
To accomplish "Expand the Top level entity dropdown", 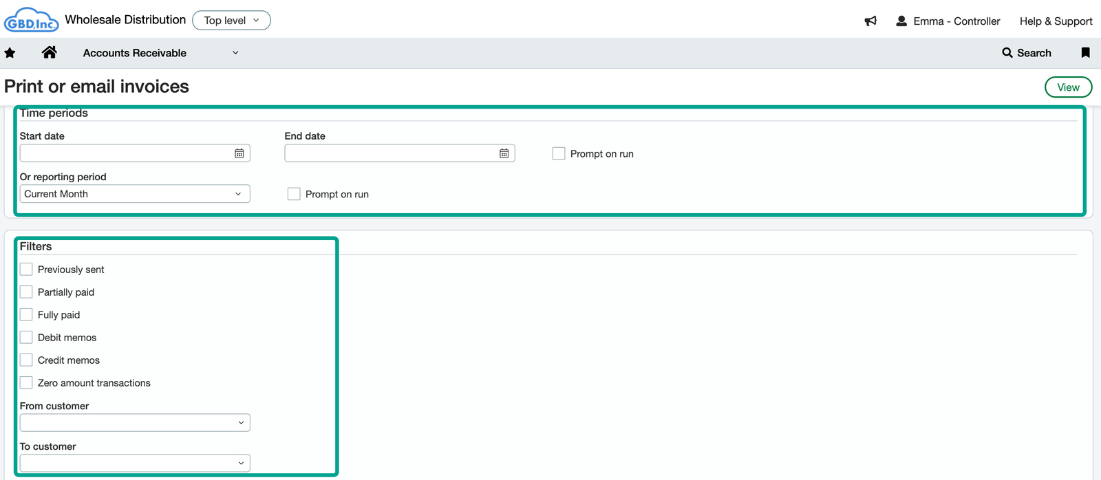I will click(231, 21).
